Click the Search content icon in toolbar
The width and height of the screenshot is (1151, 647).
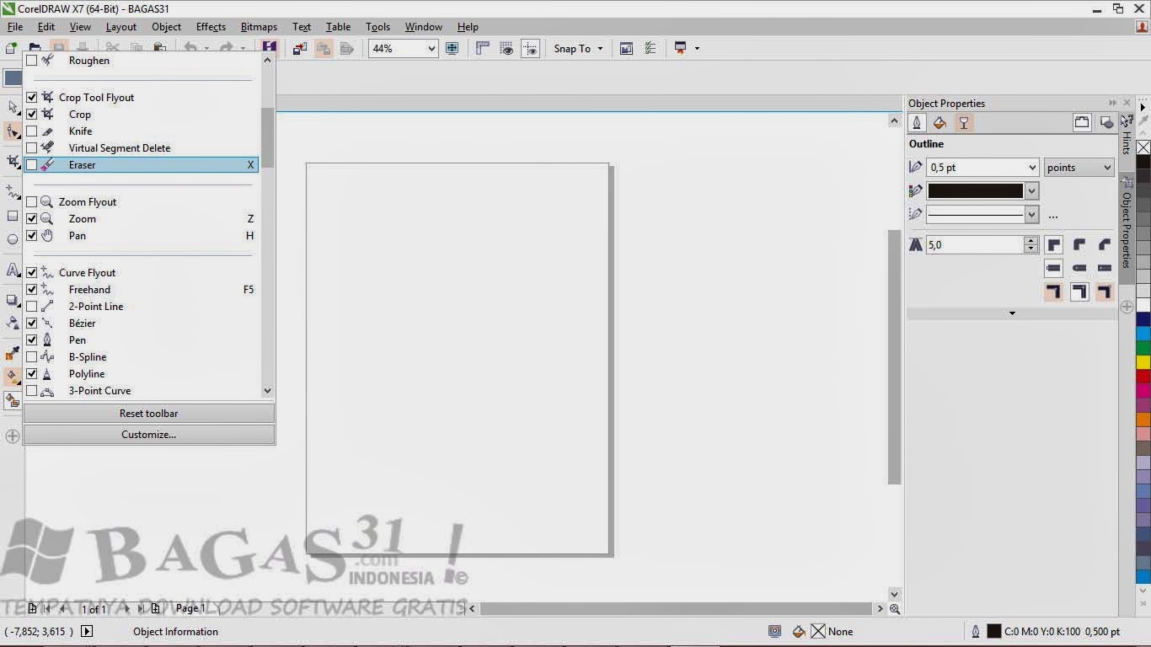click(x=269, y=48)
